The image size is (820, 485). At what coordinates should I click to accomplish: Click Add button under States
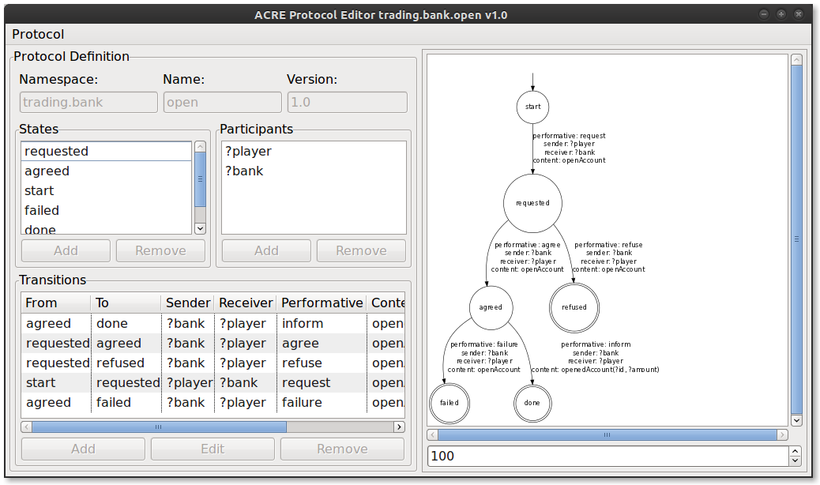click(x=66, y=251)
